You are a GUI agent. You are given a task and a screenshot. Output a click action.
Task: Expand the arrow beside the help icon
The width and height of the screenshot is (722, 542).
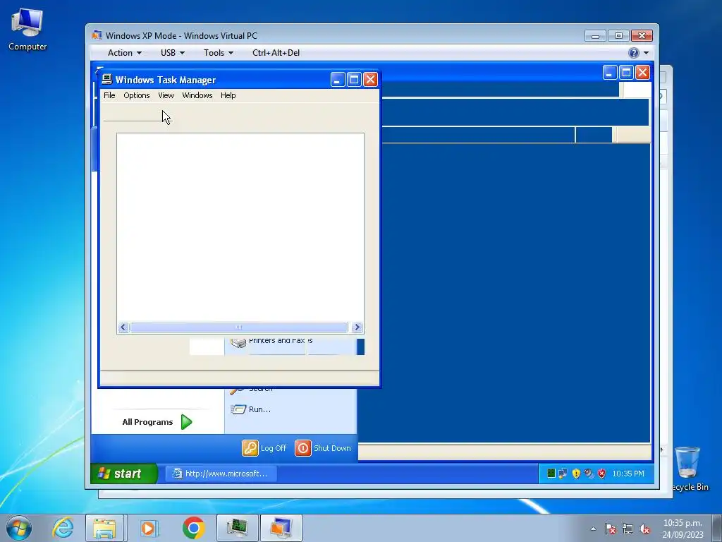[646, 53]
